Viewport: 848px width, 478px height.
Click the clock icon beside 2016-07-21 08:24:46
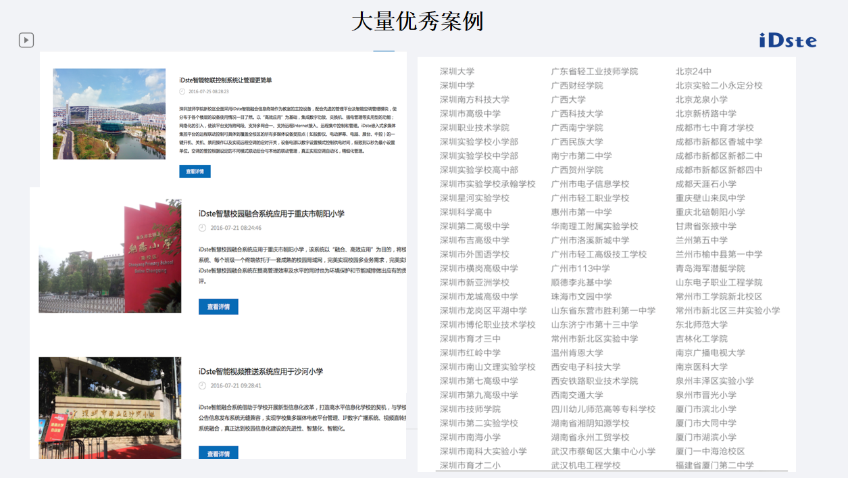202,229
